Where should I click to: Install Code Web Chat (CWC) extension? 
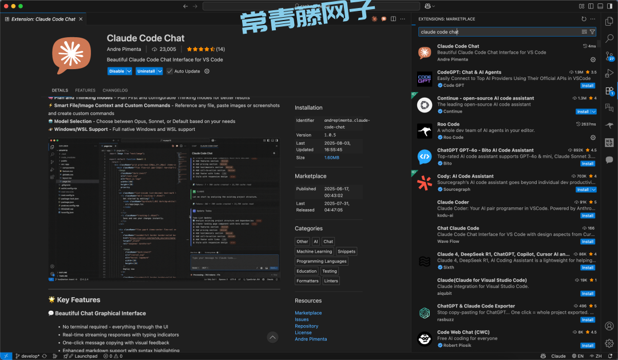coord(588,346)
